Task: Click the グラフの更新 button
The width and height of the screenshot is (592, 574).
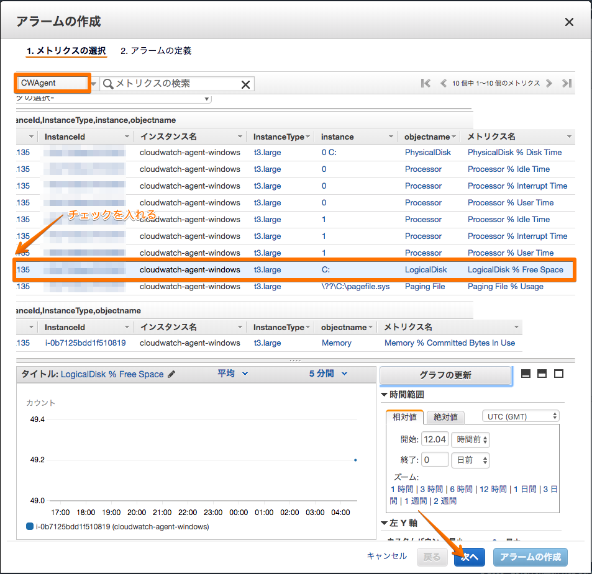Action: [x=445, y=375]
